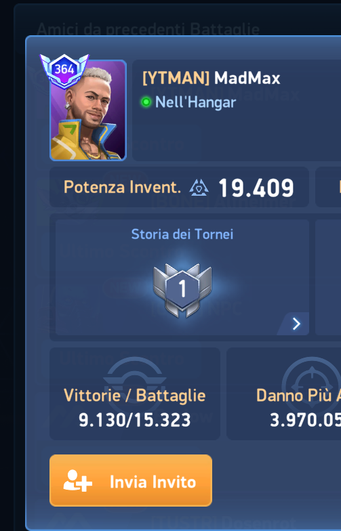Viewport: 341px width, 531px height.
Task: Click the triangular power icon beside 19.409
Action: coord(199,188)
